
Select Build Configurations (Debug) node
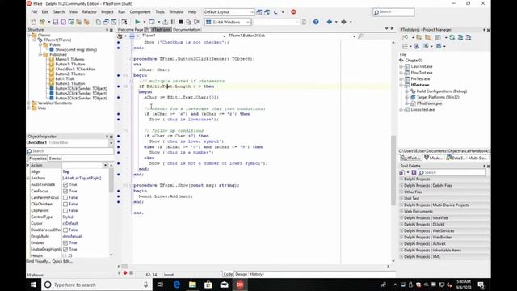point(442,91)
